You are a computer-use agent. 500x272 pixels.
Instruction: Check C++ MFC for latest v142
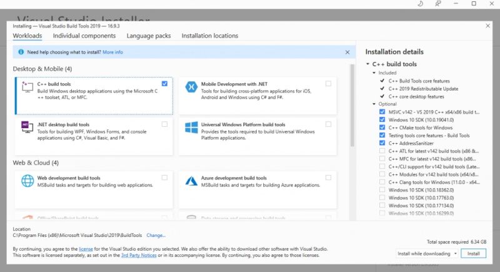tap(382, 158)
